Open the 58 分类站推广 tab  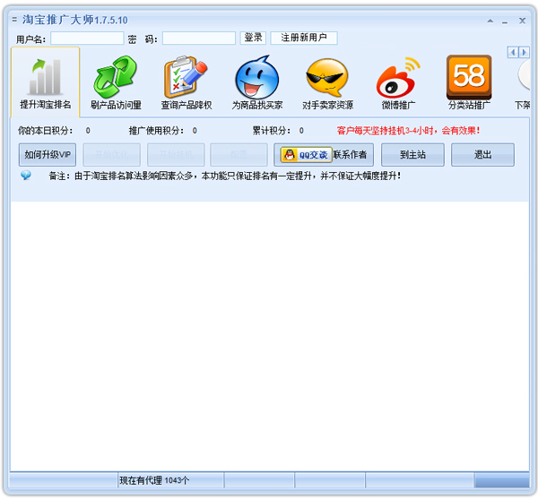469,82
